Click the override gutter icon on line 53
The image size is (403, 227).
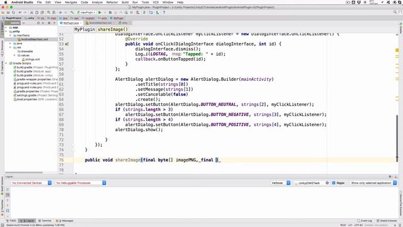coord(67,44)
